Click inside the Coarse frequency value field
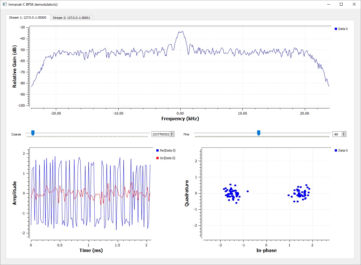The image size is (361, 265). point(161,134)
